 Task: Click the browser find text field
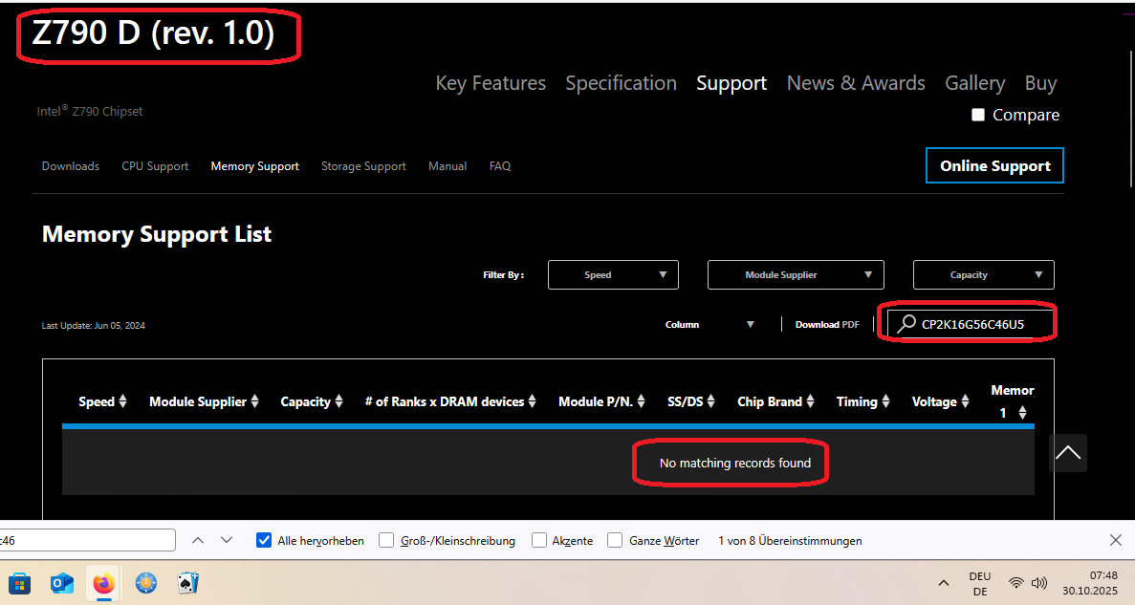(87, 540)
